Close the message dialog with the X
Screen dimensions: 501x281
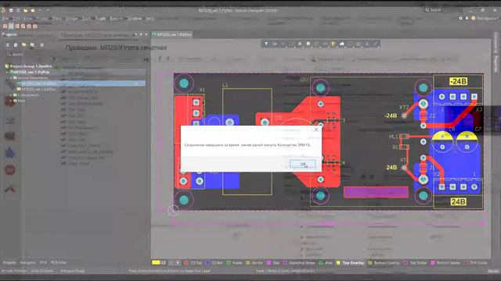[316, 130]
